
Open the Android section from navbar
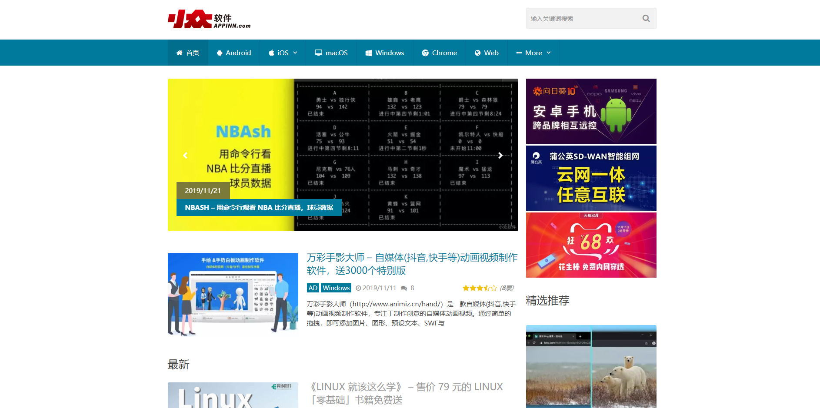coord(234,53)
